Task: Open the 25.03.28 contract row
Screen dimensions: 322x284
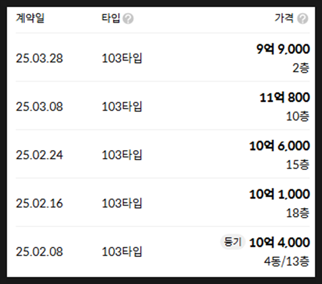Action: (162, 57)
